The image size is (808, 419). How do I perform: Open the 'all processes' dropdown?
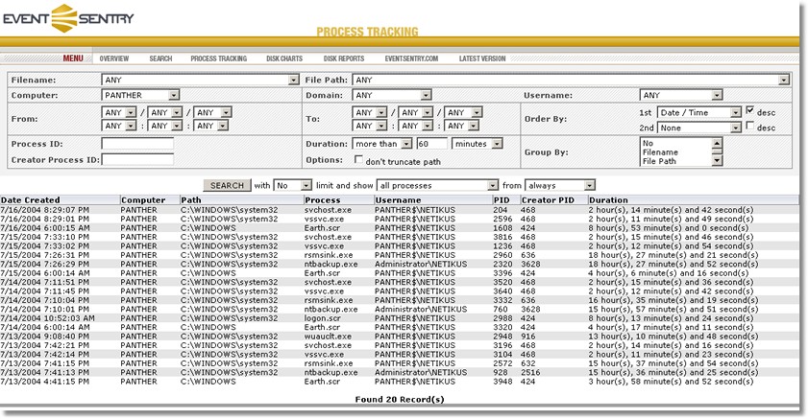coord(438,186)
